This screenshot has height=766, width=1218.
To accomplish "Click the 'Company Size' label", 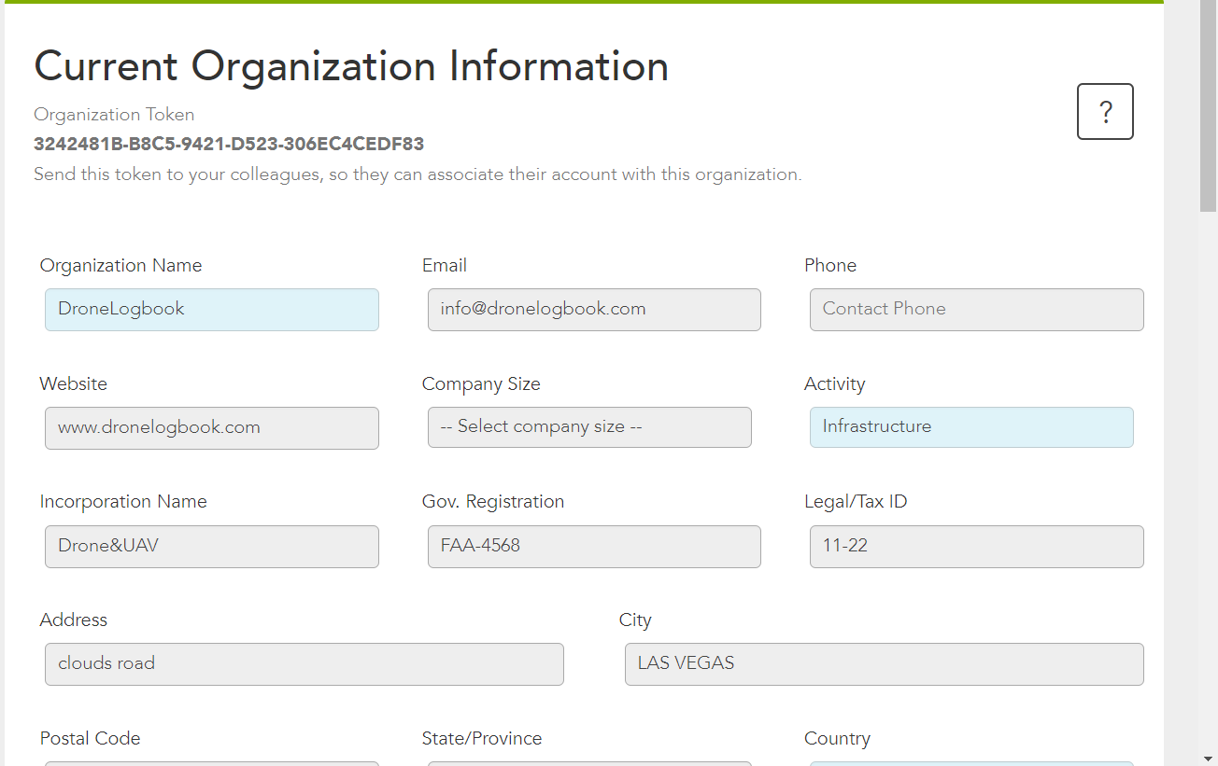I will point(481,384).
